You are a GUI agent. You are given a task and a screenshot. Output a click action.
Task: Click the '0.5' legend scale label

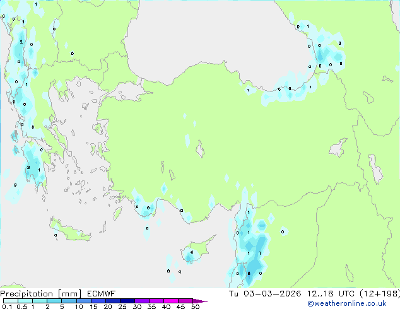click(21, 306)
